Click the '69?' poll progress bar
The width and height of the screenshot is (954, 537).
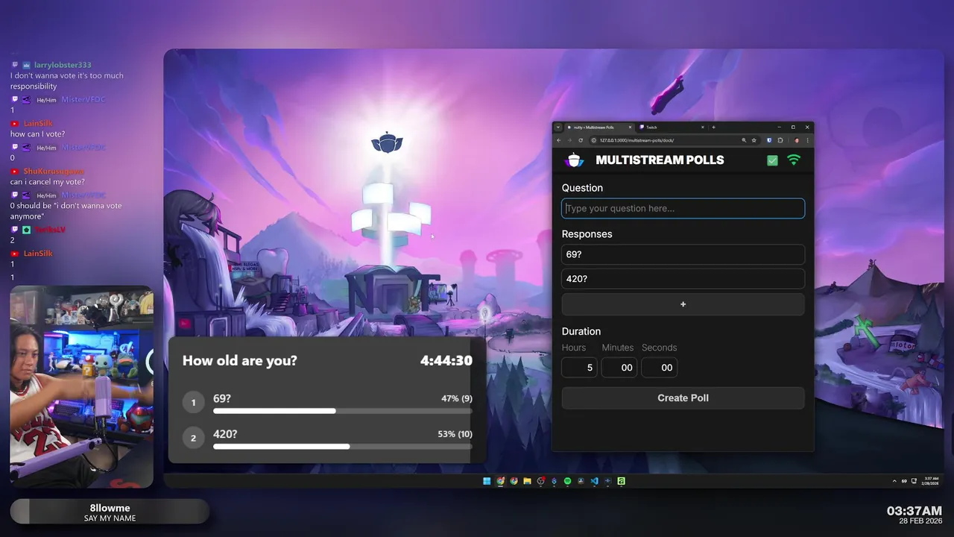pos(343,411)
